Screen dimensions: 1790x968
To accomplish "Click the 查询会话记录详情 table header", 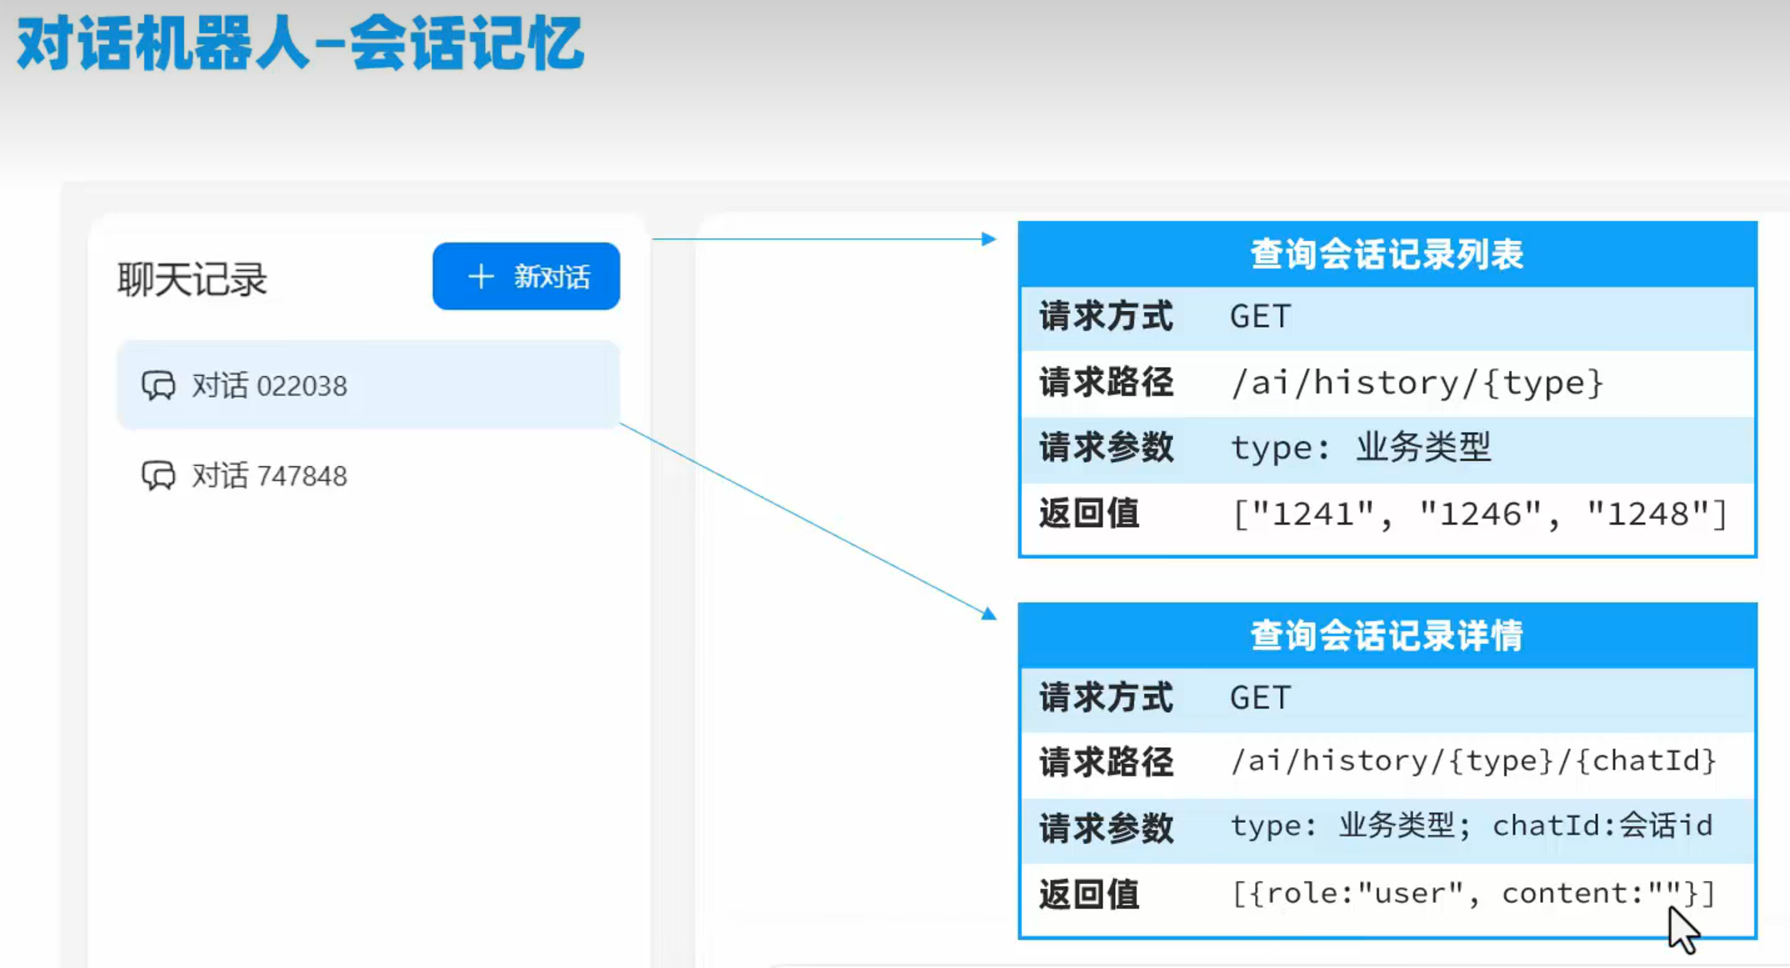I will coord(1387,635).
